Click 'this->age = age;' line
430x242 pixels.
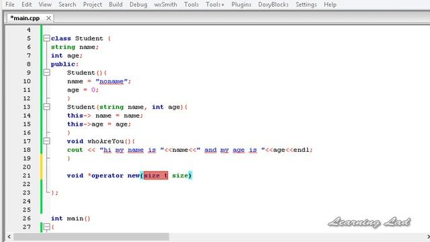pyautogui.click(x=99, y=124)
